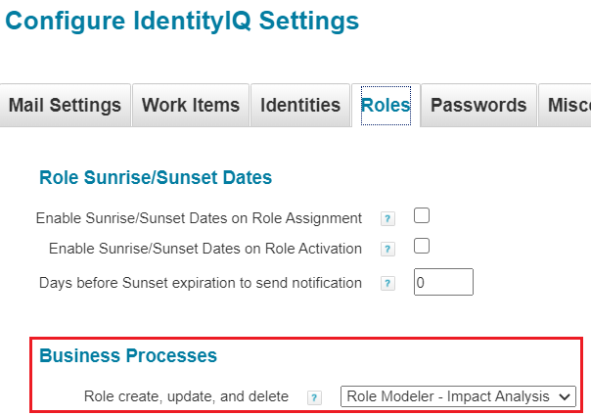
Task: Show help for Days before Sunset expiration
Action: coord(387,284)
